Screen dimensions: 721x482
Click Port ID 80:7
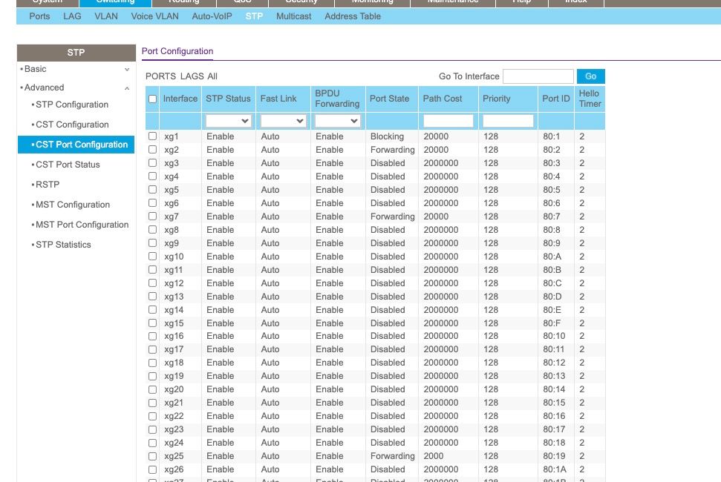(x=551, y=217)
